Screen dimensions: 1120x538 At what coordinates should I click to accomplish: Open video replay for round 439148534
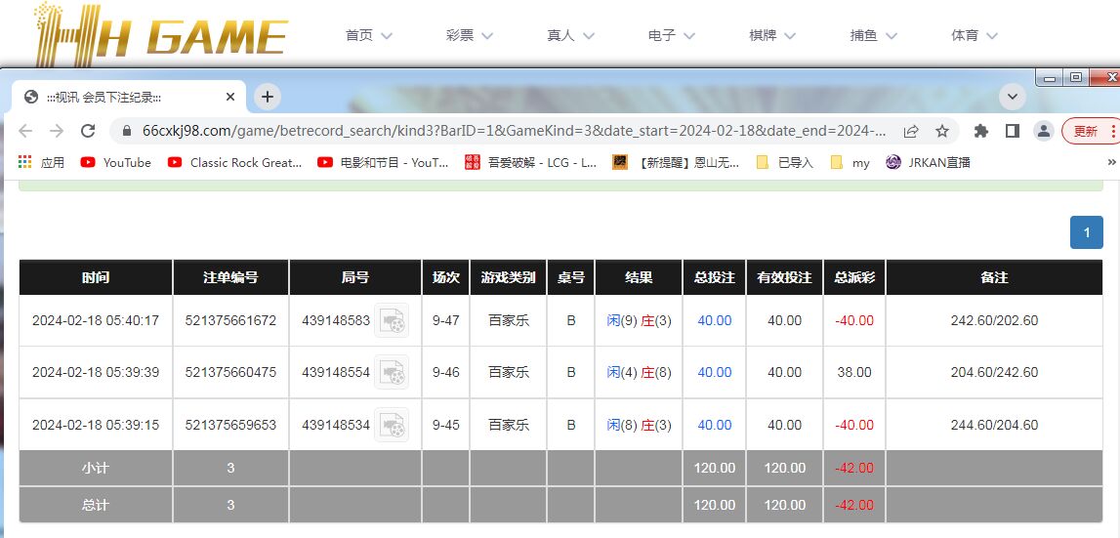(392, 425)
